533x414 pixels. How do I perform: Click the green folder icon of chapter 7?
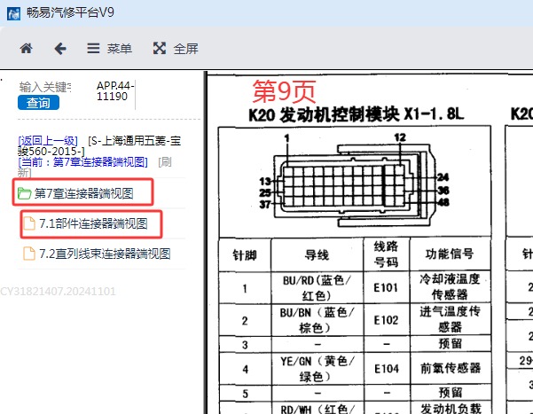pos(24,193)
